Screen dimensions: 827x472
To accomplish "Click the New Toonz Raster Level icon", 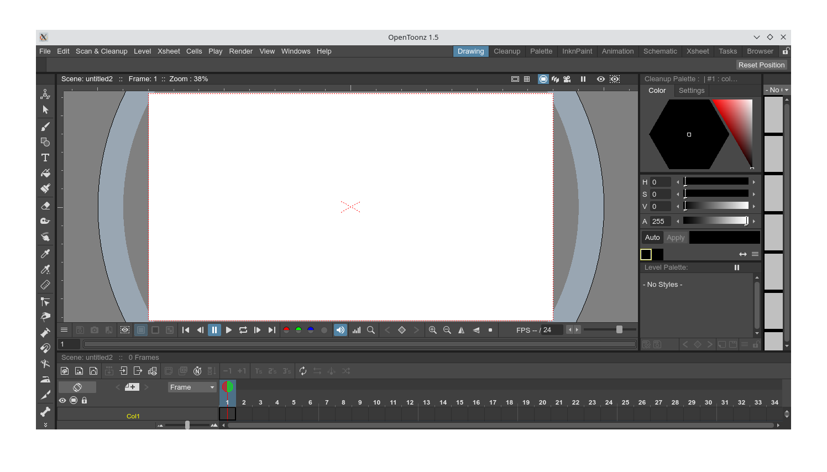I will tap(65, 371).
